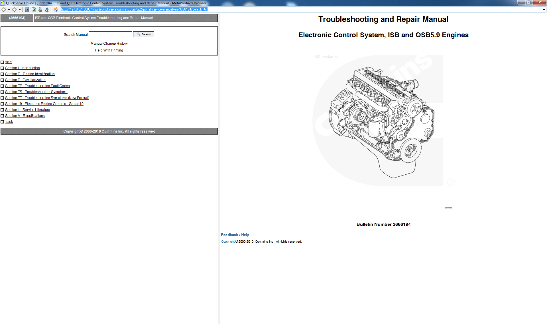Open the Feedback / Help link
The height and width of the screenshot is (324, 547).
click(x=235, y=235)
